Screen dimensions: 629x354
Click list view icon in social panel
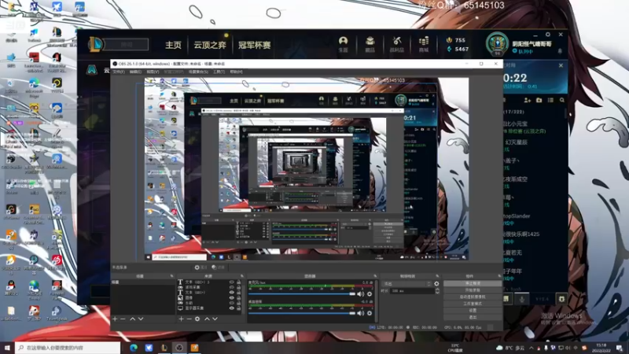[x=550, y=100]
